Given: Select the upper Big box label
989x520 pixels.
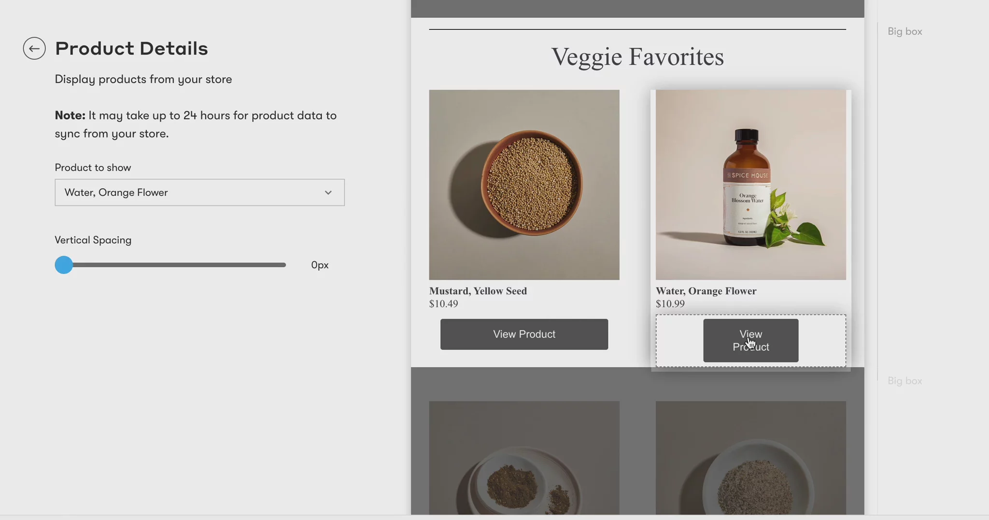Looking at the screenshot, I should (x=904, y=31).
